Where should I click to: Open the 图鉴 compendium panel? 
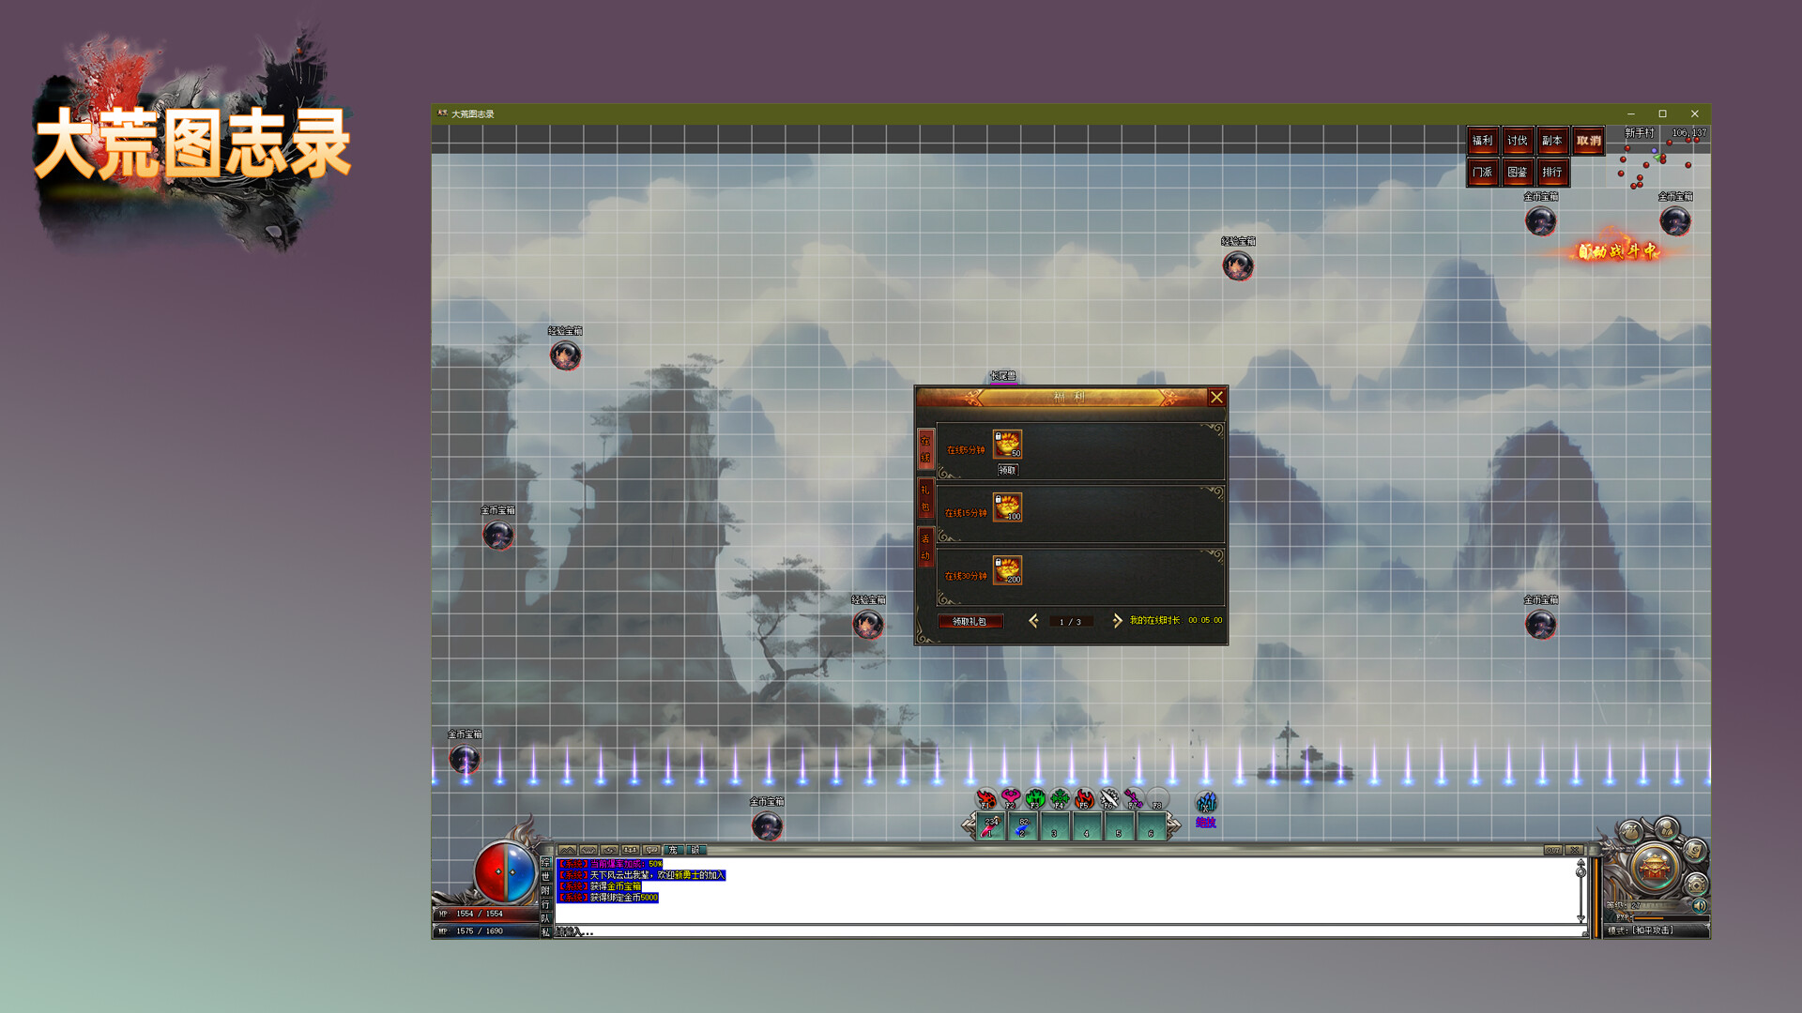pos(1517,173)
